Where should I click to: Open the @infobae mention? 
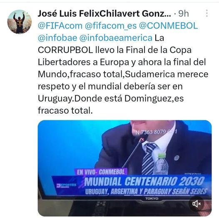point(57,38)
